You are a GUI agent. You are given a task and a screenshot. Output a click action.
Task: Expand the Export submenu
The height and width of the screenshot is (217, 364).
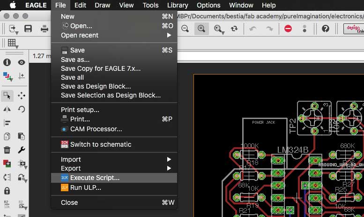(x=114, y=168)
